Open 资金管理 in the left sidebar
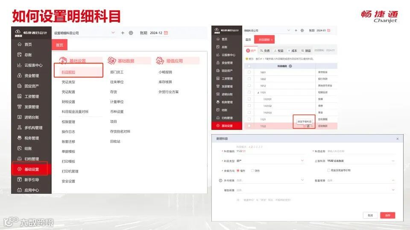Screen dimensions: 410x230 pos(31,76)
